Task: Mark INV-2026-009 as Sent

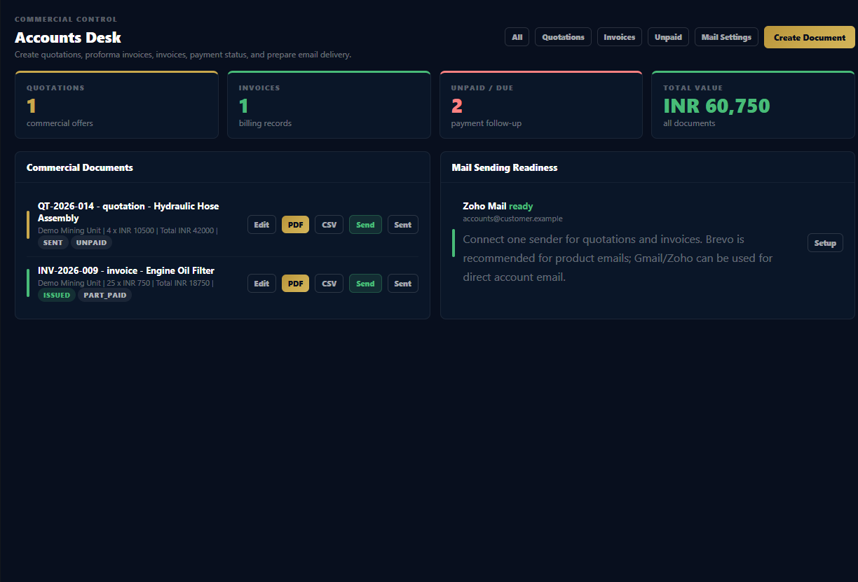Action: tap(403, 284)
